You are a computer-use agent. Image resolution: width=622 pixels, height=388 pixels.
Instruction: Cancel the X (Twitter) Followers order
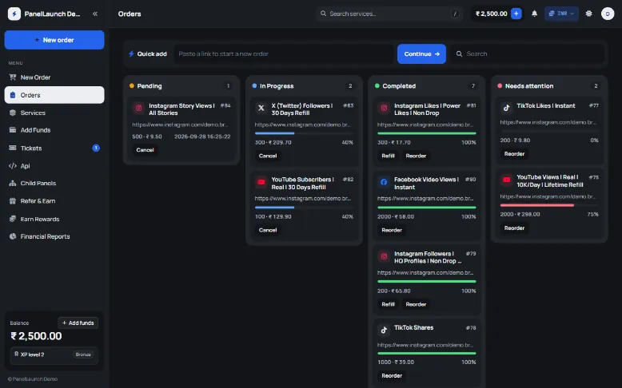268,156
